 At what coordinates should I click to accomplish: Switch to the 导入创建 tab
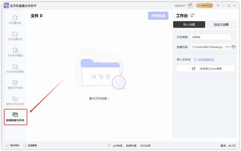189,24
